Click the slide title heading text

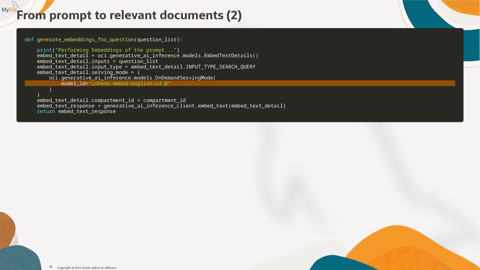point(129,15)
